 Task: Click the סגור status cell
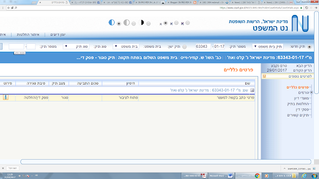(59, 97)
